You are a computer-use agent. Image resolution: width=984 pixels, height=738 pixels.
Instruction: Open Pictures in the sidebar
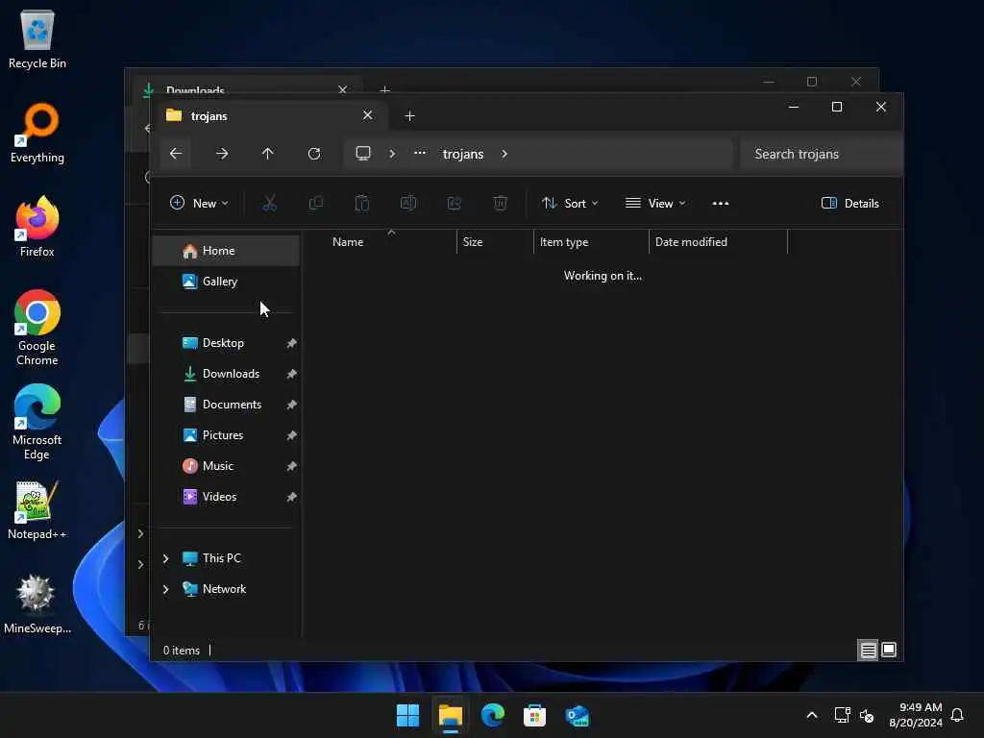coord(223,435)
